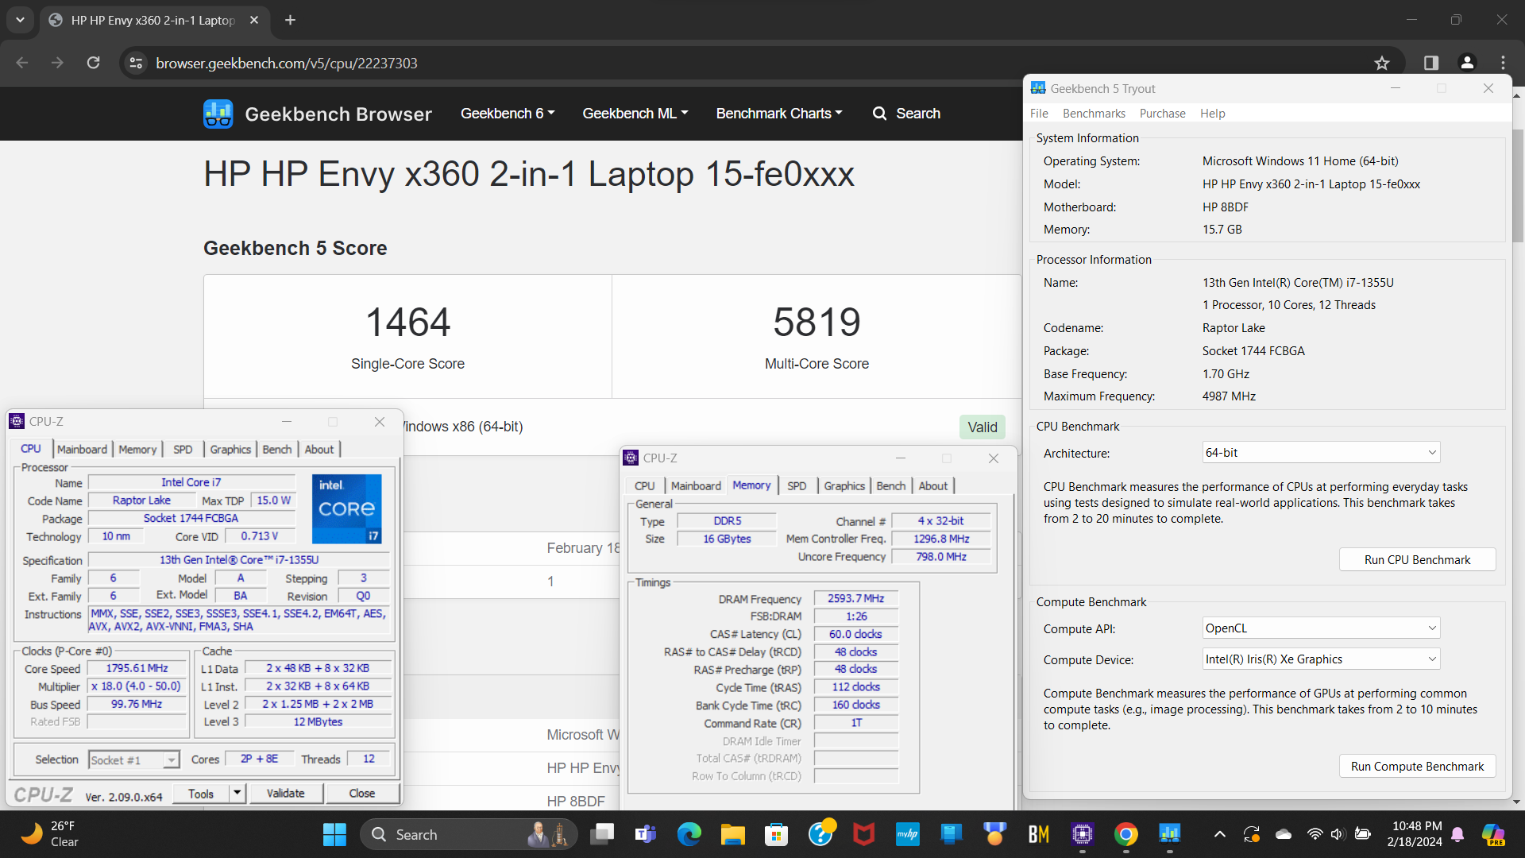Open Graphics tab in right CPU-Z window
Viewport: 1525px width, 858px height.
[844, 486]
